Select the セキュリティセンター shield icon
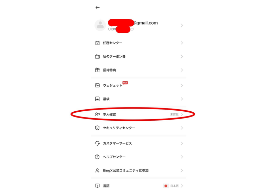 pos(97,128)
